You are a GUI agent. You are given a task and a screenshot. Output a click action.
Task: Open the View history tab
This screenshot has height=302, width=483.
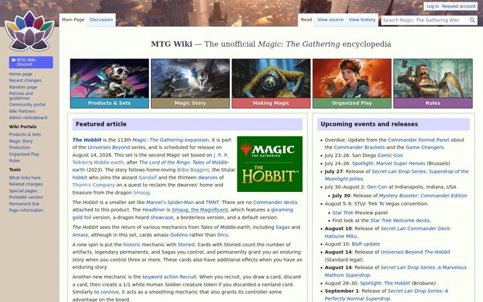pyautogui.click(x=362, y=19)
